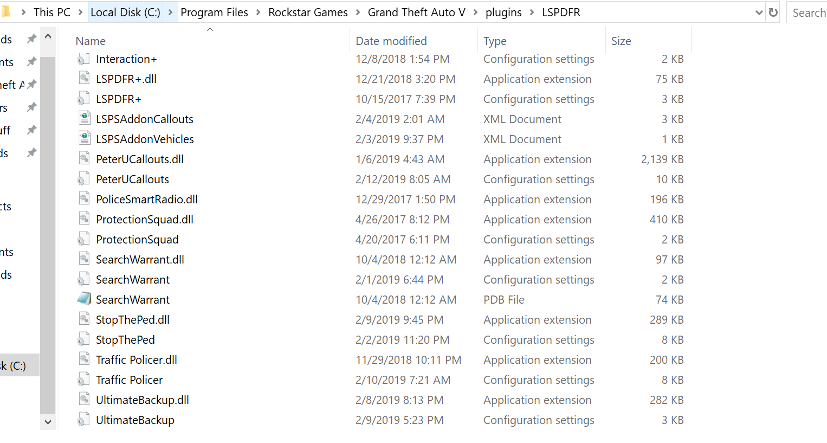Go to plugins folder in breadcrumb

click(503, 12)
